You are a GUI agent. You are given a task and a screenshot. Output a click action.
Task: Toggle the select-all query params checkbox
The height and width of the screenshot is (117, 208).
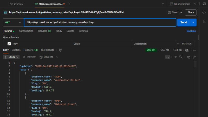click(x=9, y=44)
